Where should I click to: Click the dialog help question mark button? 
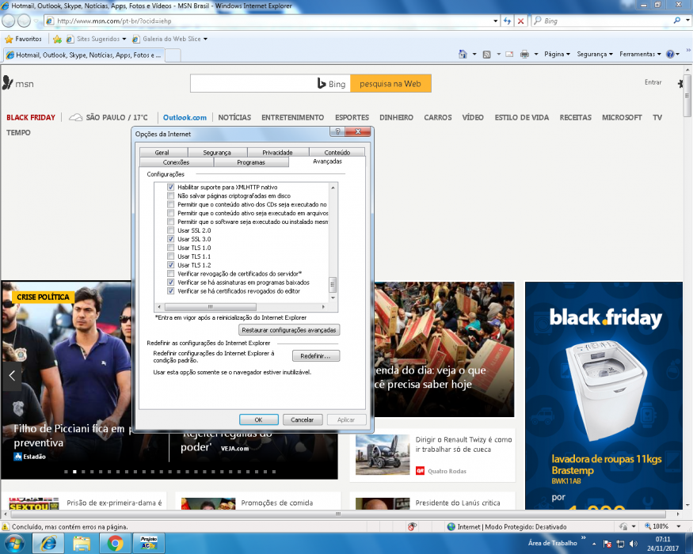pyautogui.click(x=337, y=131)
